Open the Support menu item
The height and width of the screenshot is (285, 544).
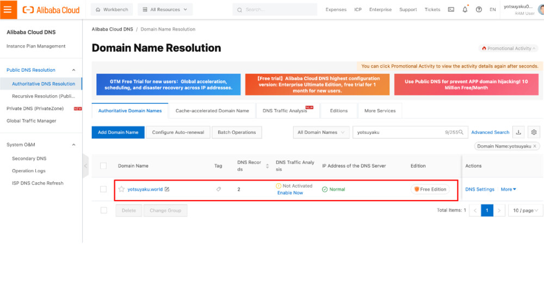tap(408, 10)
